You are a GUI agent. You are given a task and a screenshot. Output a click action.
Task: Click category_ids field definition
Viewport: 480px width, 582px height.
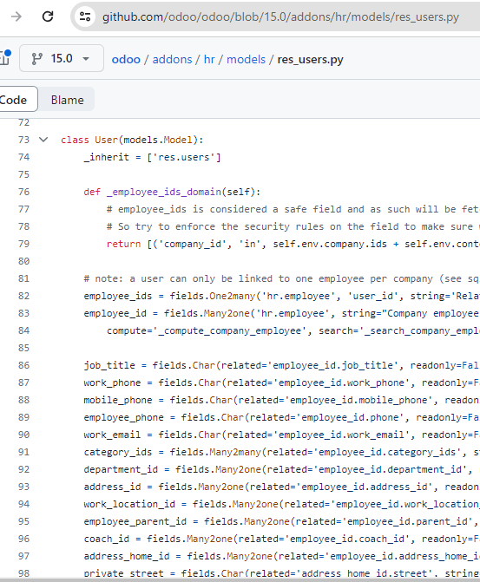pyautogui.click(x=281, y=452)
